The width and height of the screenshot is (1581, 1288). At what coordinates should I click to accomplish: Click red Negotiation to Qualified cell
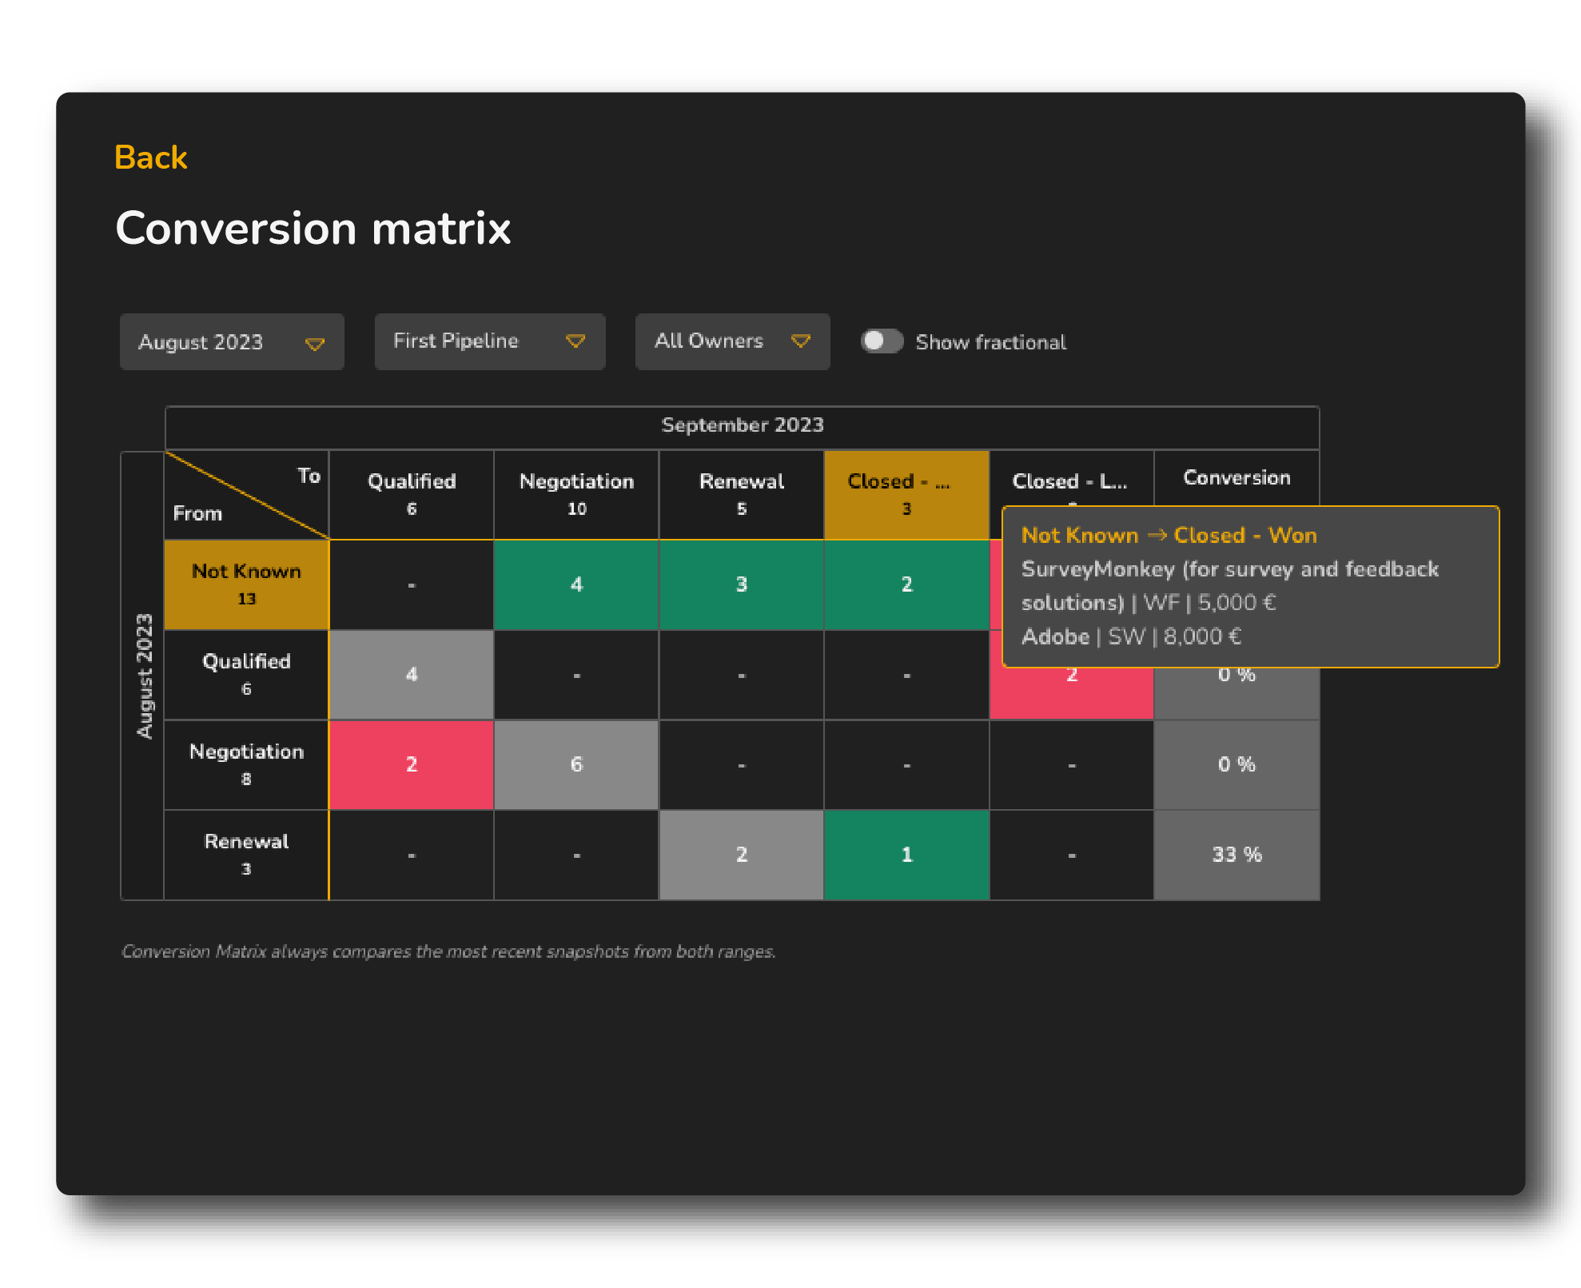[411, 764]
